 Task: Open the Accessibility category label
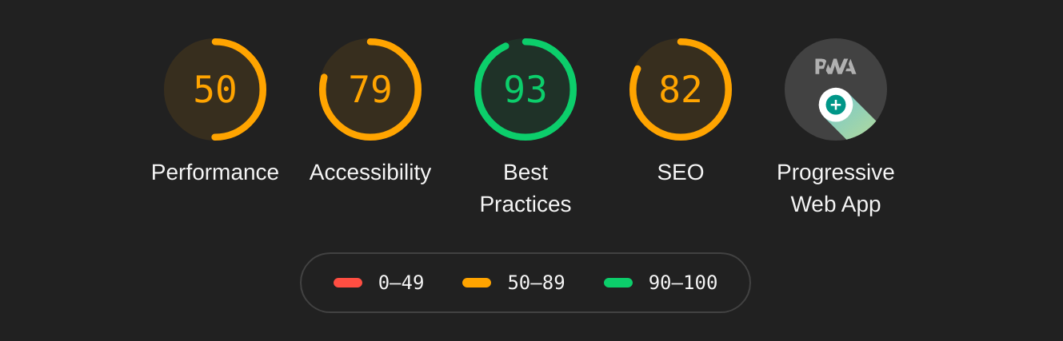coord(370,172)
